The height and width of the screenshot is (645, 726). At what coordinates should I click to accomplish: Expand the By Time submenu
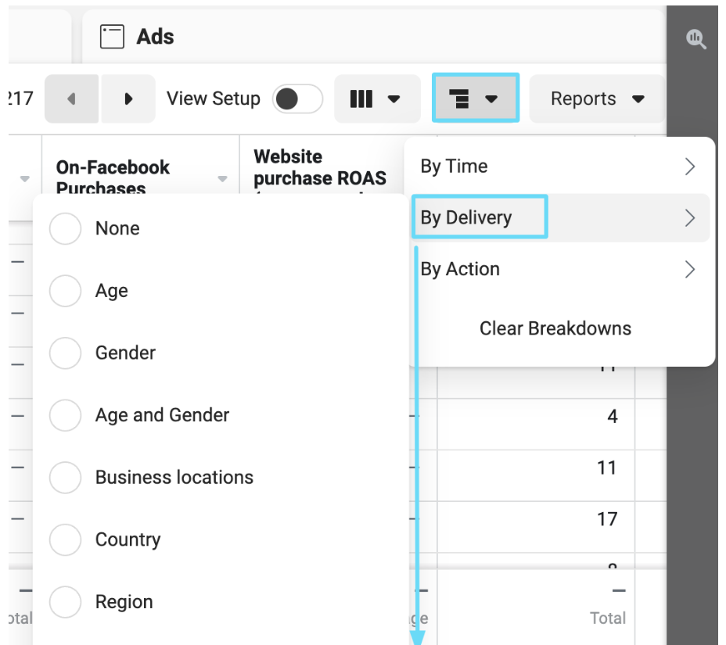coord(560,166)
